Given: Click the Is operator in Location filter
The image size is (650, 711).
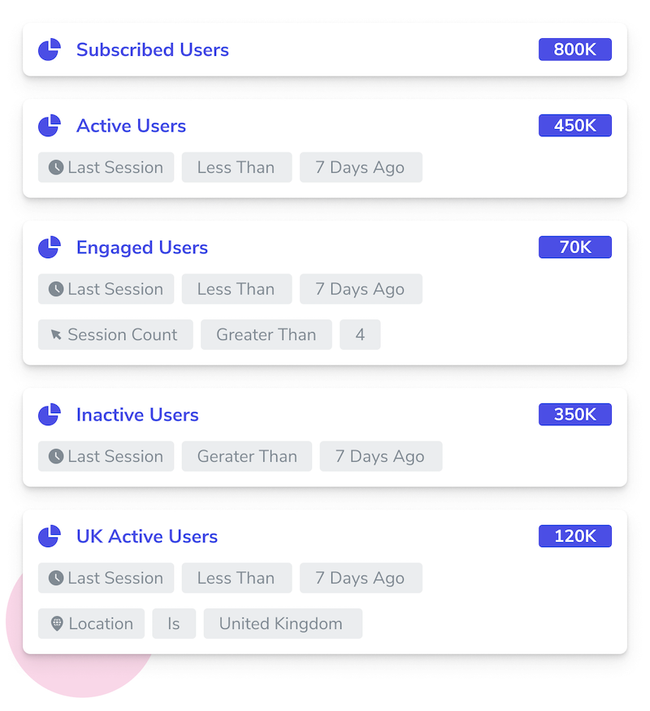Looking at the screenshot, I should [174, 623].
